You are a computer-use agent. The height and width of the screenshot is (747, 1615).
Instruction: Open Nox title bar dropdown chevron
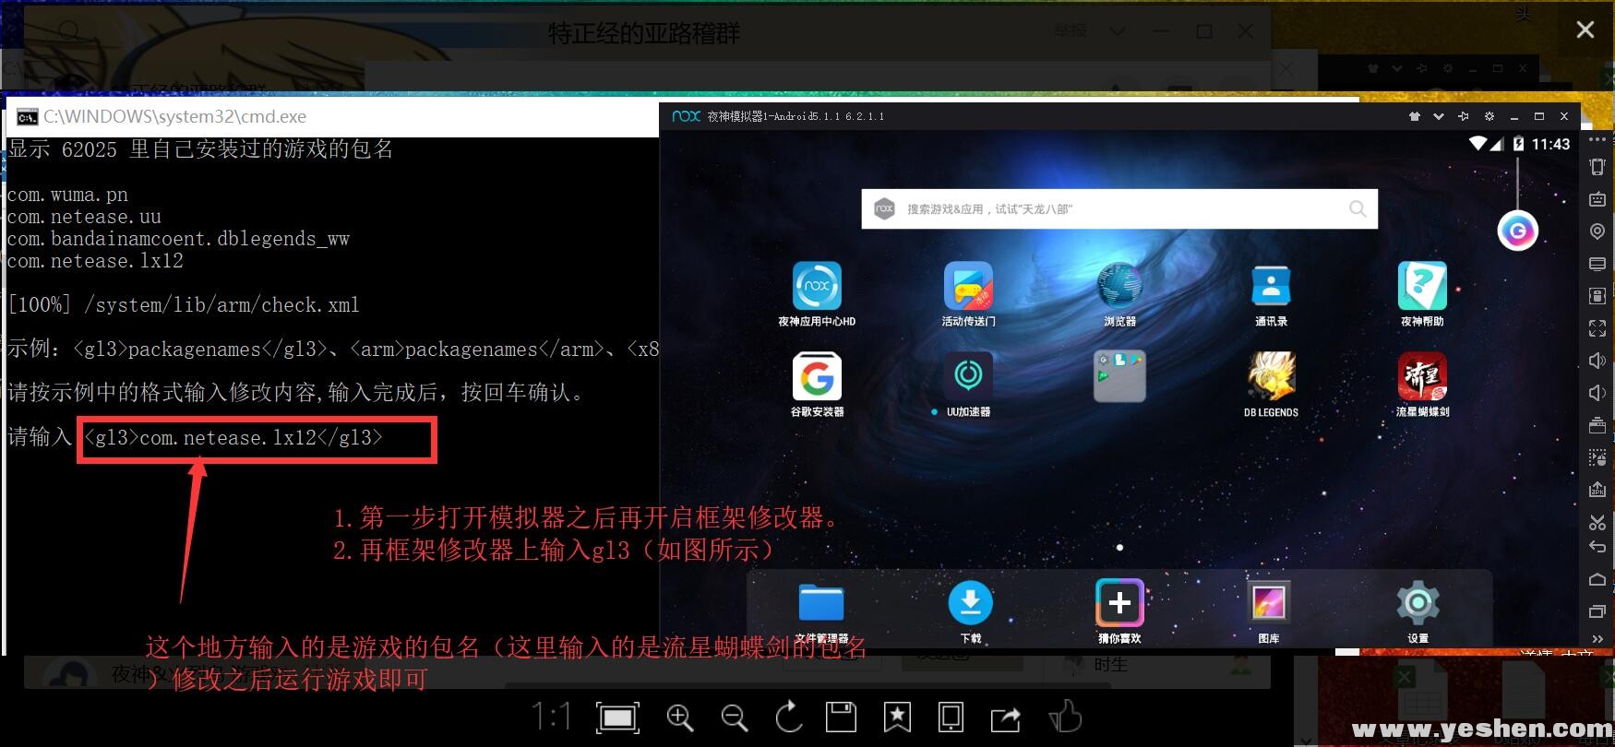(x=1439, y=116)
